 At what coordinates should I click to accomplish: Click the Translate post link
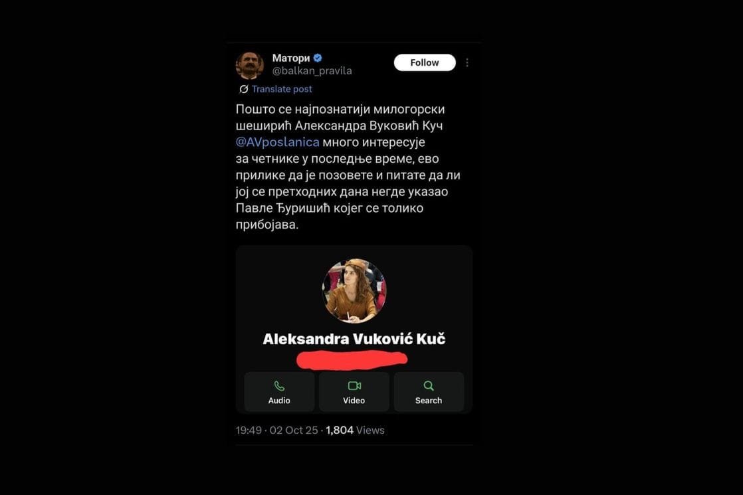[x=282, y=89]
